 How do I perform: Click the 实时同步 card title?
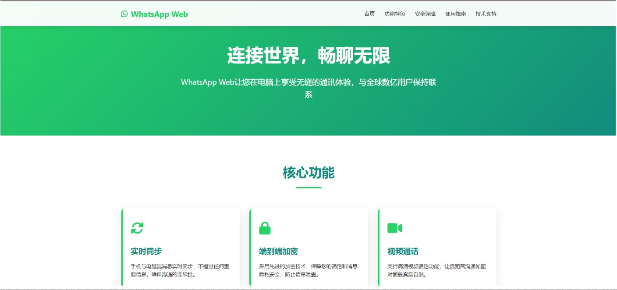pos(146,251)
